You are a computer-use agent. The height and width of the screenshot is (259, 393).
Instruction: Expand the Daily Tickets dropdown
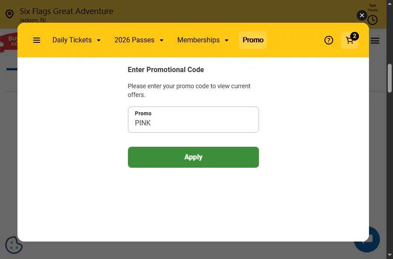[x=76, y=40]
